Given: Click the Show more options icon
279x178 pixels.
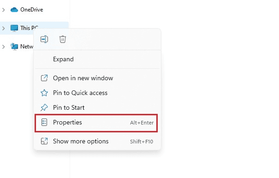Looking at the screenshot, I should click(x=44, y=141).
